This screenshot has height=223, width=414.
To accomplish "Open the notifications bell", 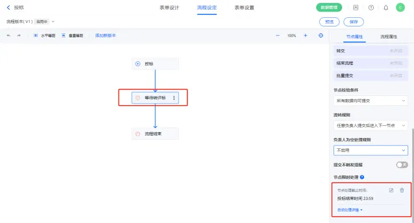I will tap(386, 7).
